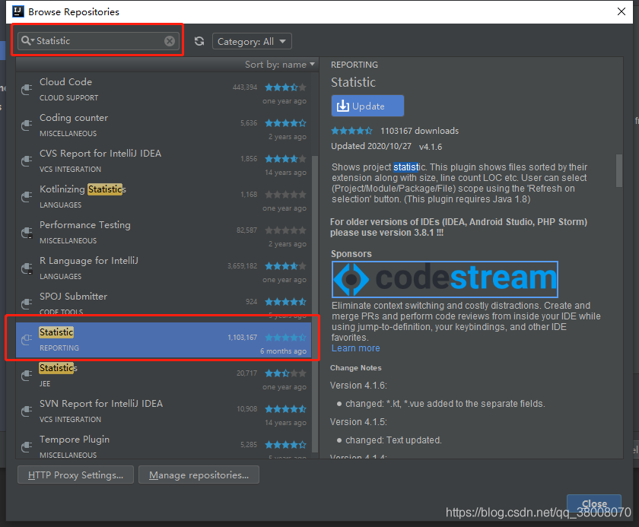Click the plug icon beside Tempore Plugin
The width and height of the screenshot is (639, 527).
click(27, 446)
